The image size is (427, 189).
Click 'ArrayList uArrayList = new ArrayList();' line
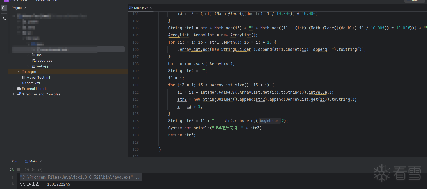(213, 35)
